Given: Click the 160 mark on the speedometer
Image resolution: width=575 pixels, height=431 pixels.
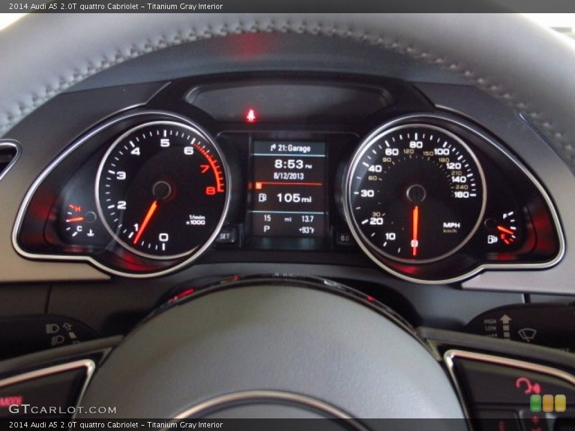Looking at the screenshot, I should point(462,195).
